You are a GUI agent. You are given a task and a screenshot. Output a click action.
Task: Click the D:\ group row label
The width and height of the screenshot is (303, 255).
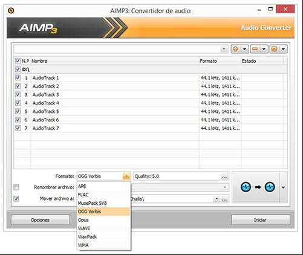click(26, 69)
